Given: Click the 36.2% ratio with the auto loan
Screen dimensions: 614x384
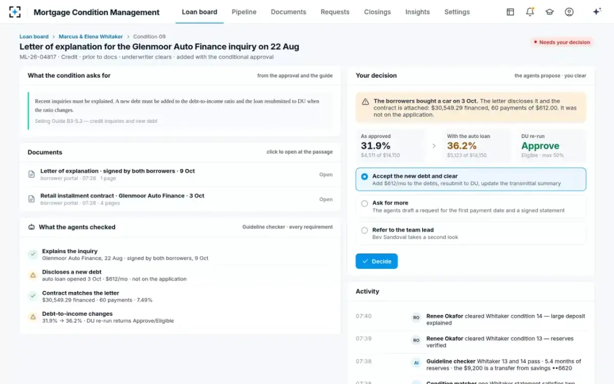Looking at the screenshot, I should tap(462, 146).
